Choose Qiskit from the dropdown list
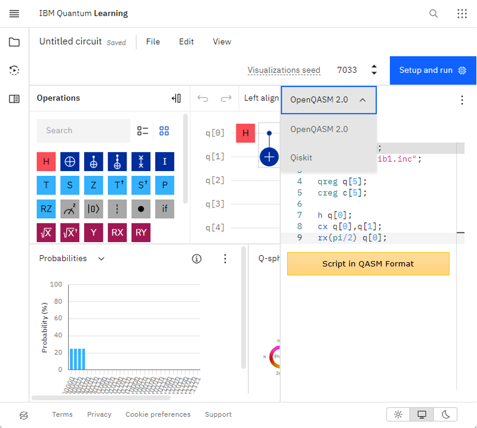 328,157
